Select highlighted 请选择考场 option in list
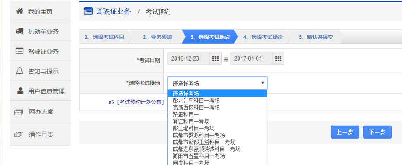The width and height of the screenshot is (402, 165). (217, 93)
